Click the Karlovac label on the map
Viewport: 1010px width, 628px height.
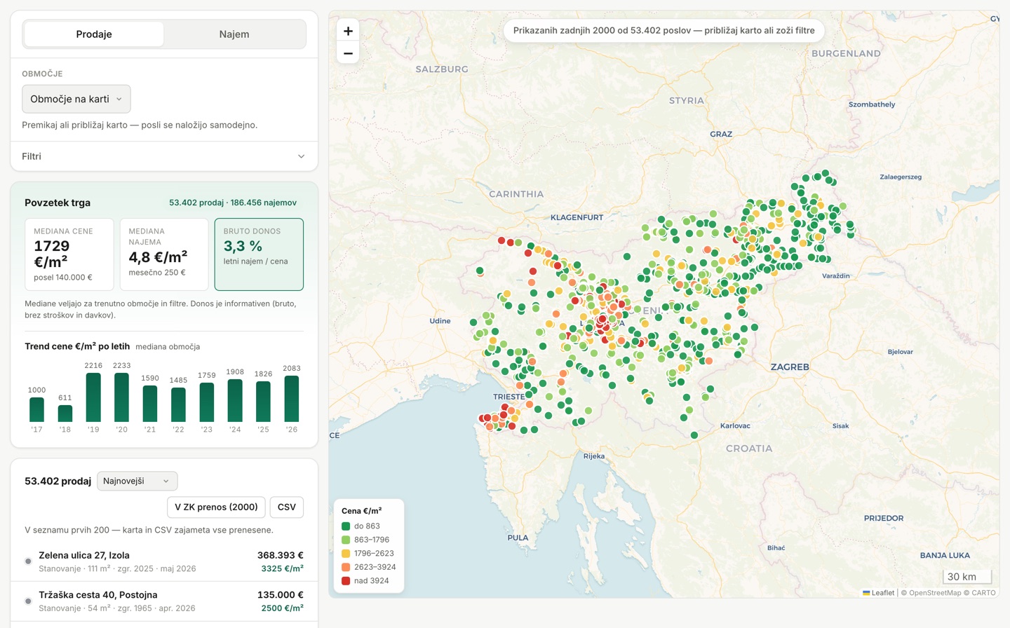click(x=735, y=426)
